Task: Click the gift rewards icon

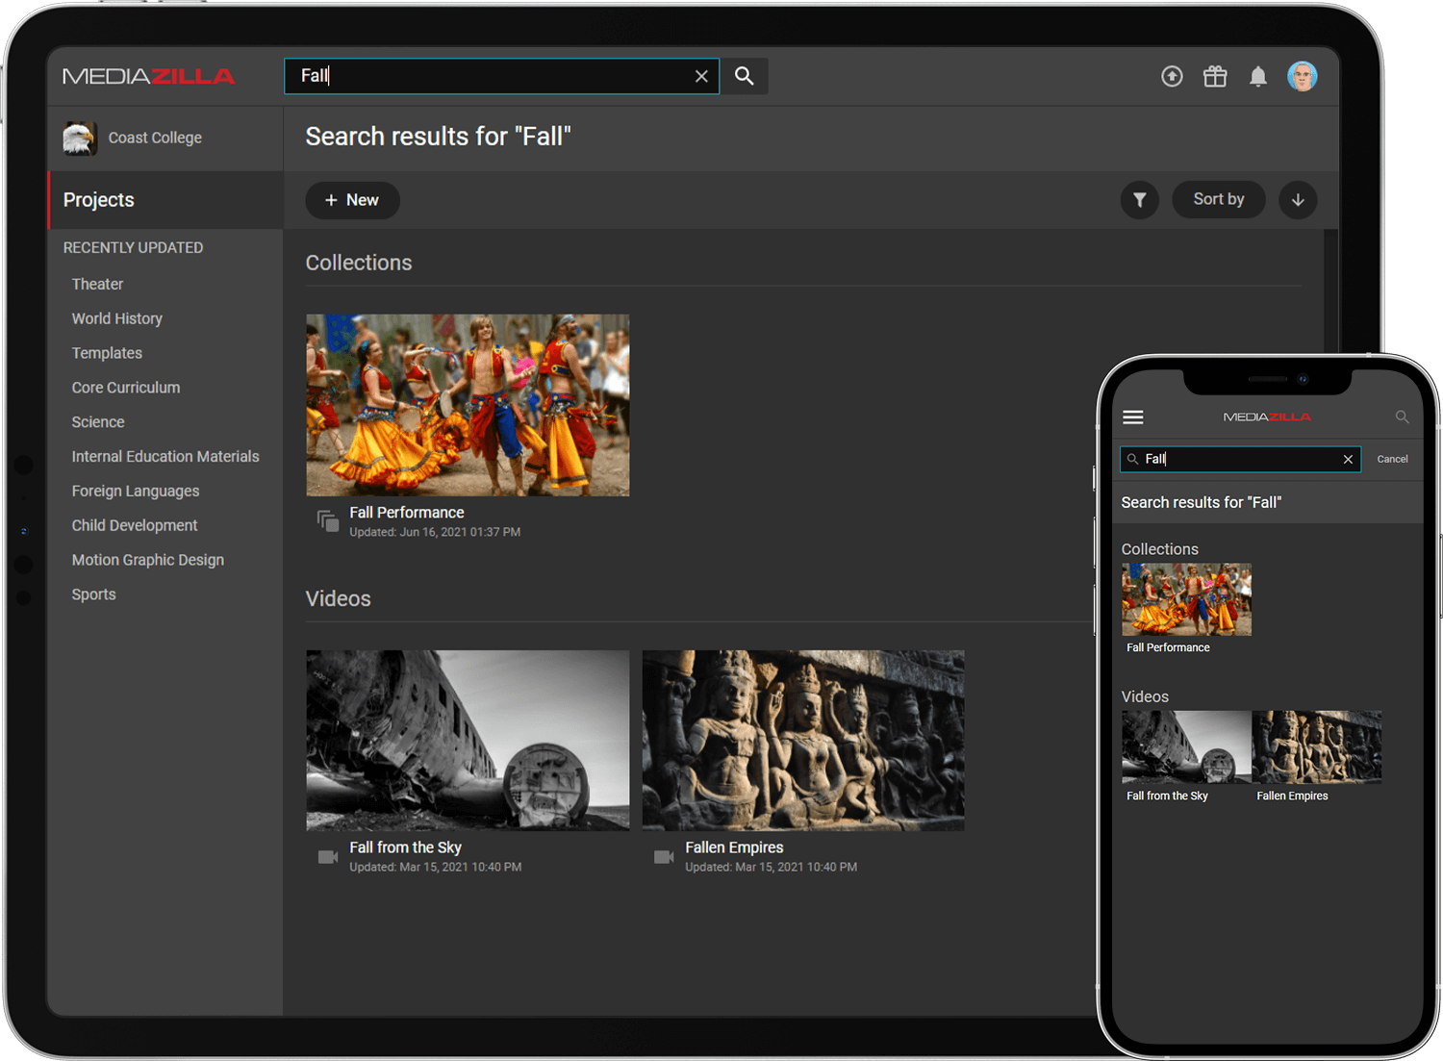Action: coord(1215,76)
